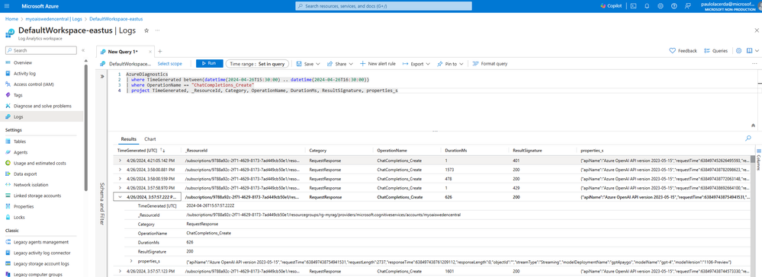Image resolution: width=762 pixels, height=277 pixels.
Task: Favorite the workspace with the star icon
Action: click(x=146, y=30)
